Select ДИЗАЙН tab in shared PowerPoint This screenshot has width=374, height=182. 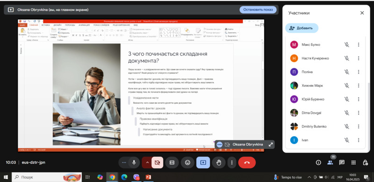(57, 25)
